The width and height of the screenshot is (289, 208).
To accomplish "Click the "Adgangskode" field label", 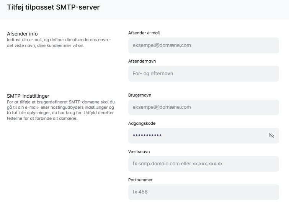I will [142, 123].
